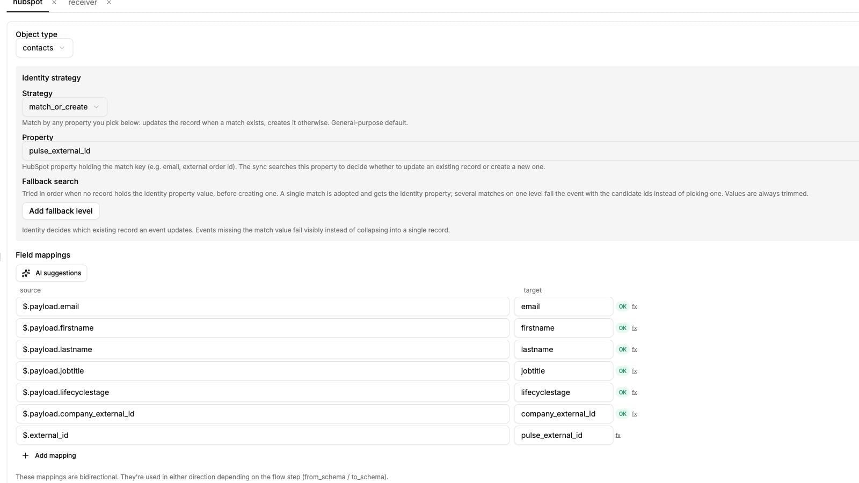Select the hubspot tab
Image resolution: width=859 pixels, height=483 pixels.
(28, 3)
